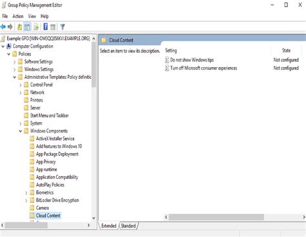This screenshot has width=306, height=237.
Task: Click the Computer Configuration icon
Action: 9,46
